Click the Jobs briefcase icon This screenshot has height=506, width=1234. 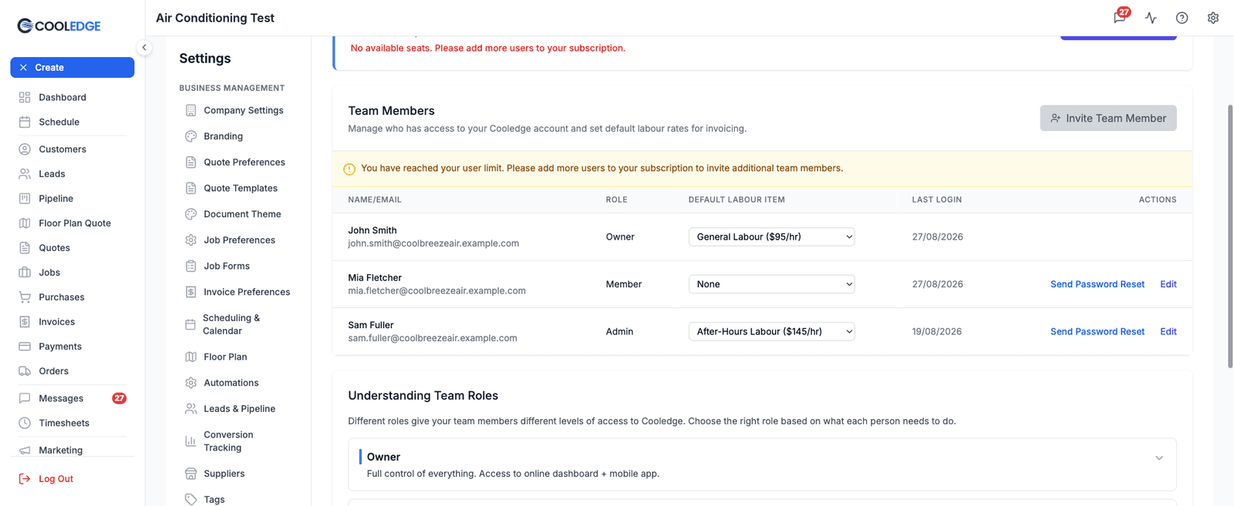pyautogui.click(x=25, y=272)
